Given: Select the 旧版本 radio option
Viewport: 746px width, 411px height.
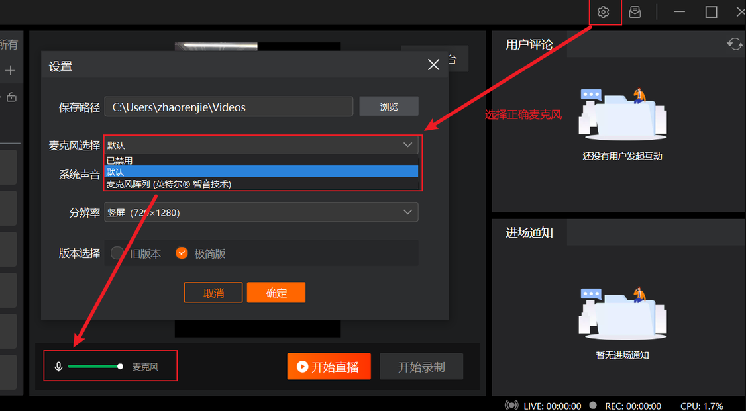Looking at the screenshot, I should pyautogui.click(x=117, y=253).
